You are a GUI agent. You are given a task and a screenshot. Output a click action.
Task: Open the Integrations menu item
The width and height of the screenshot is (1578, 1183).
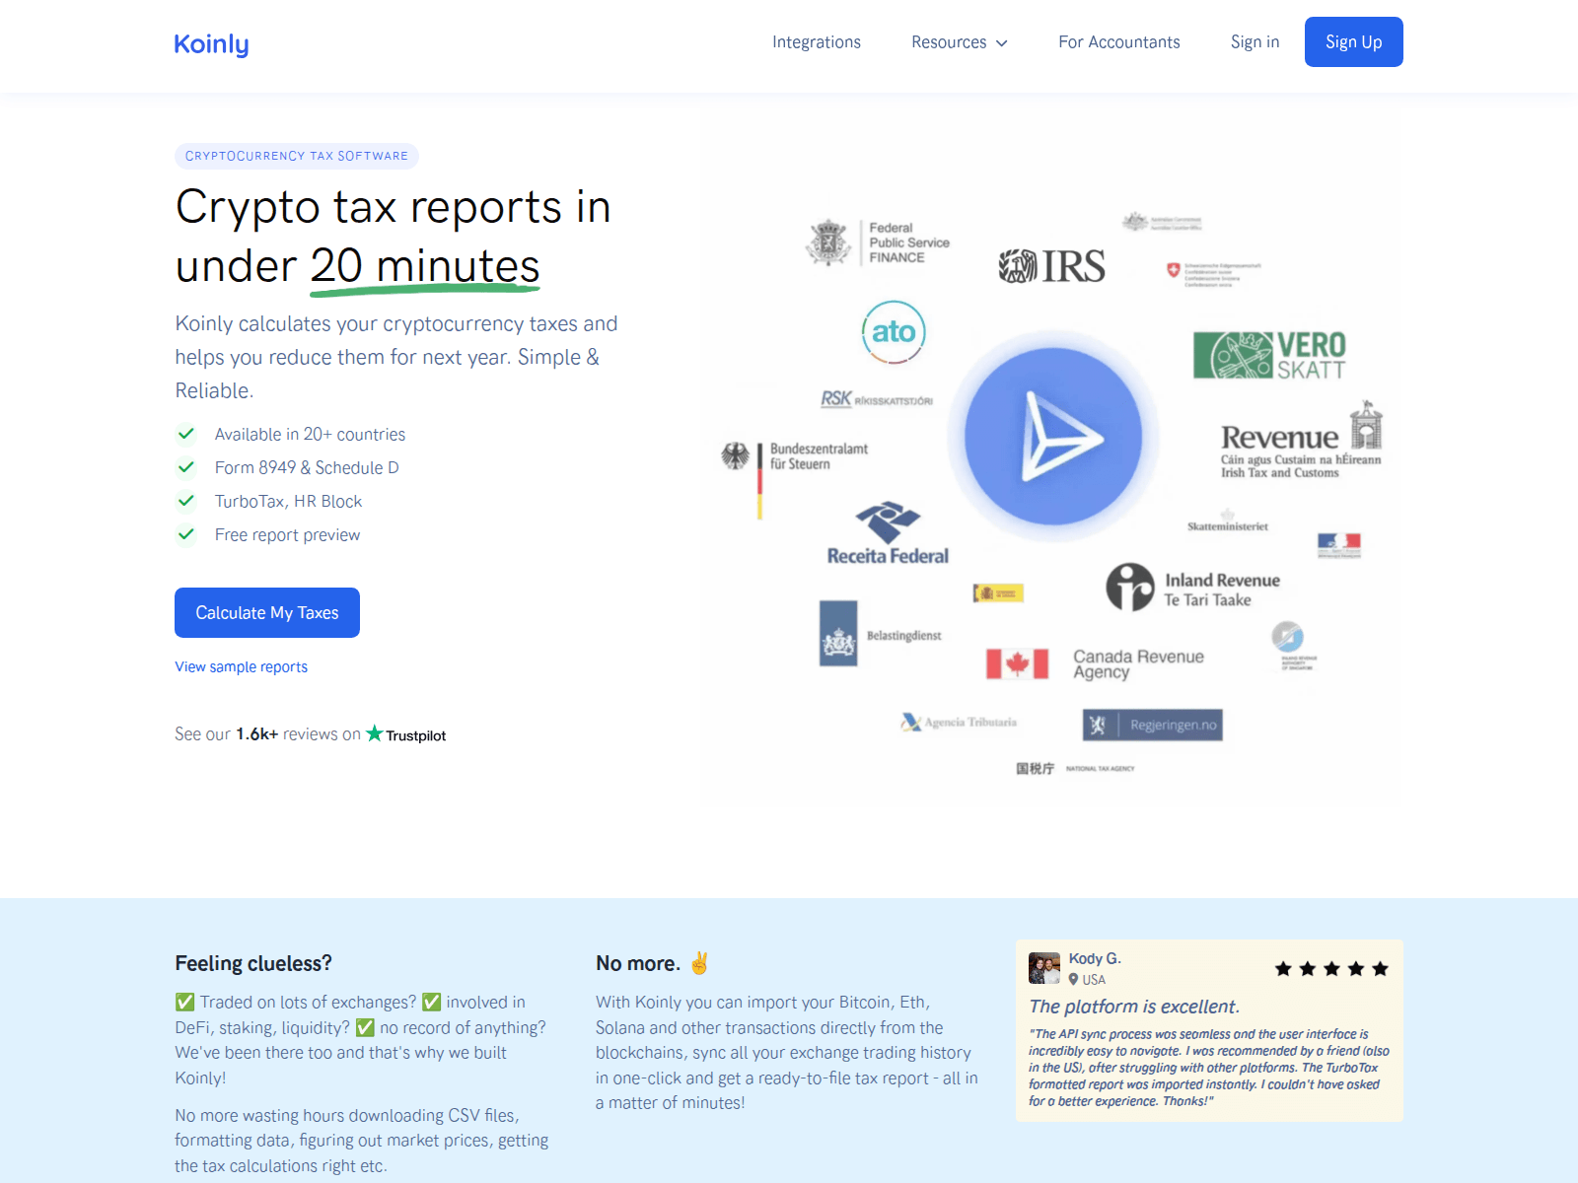pos(817,42)
